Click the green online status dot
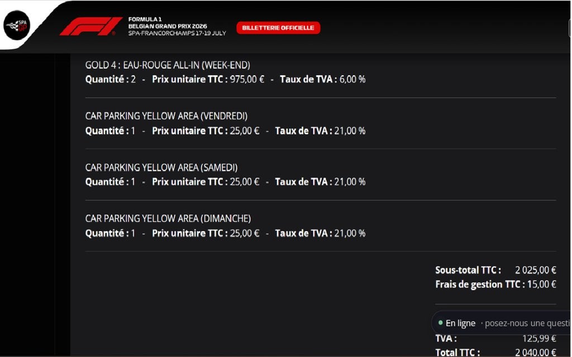The image size is (572, 357). [x=440, y=323]
